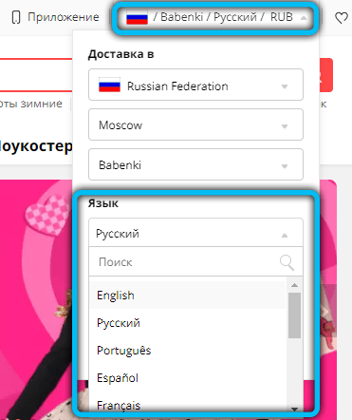This screenshot has height=420, width=352.
Task: Click the language list scrollbar thumb
Action: click(x=294, y=315)
